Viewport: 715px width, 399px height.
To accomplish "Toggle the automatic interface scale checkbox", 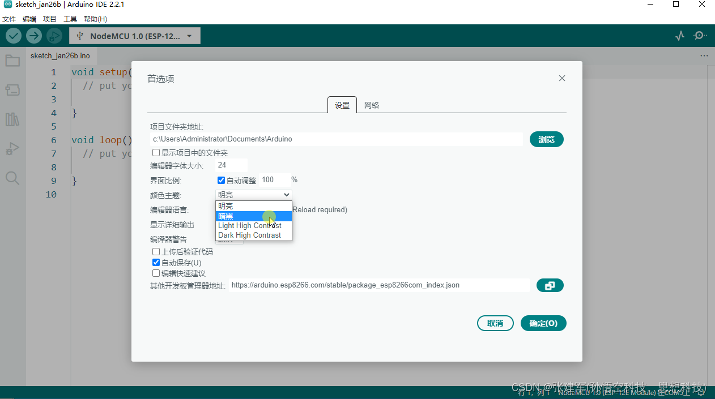I will coord(222,180).
